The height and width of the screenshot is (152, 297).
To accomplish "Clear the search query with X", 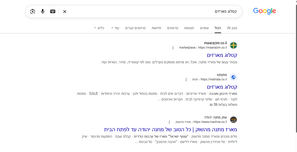I will (65, 12).
